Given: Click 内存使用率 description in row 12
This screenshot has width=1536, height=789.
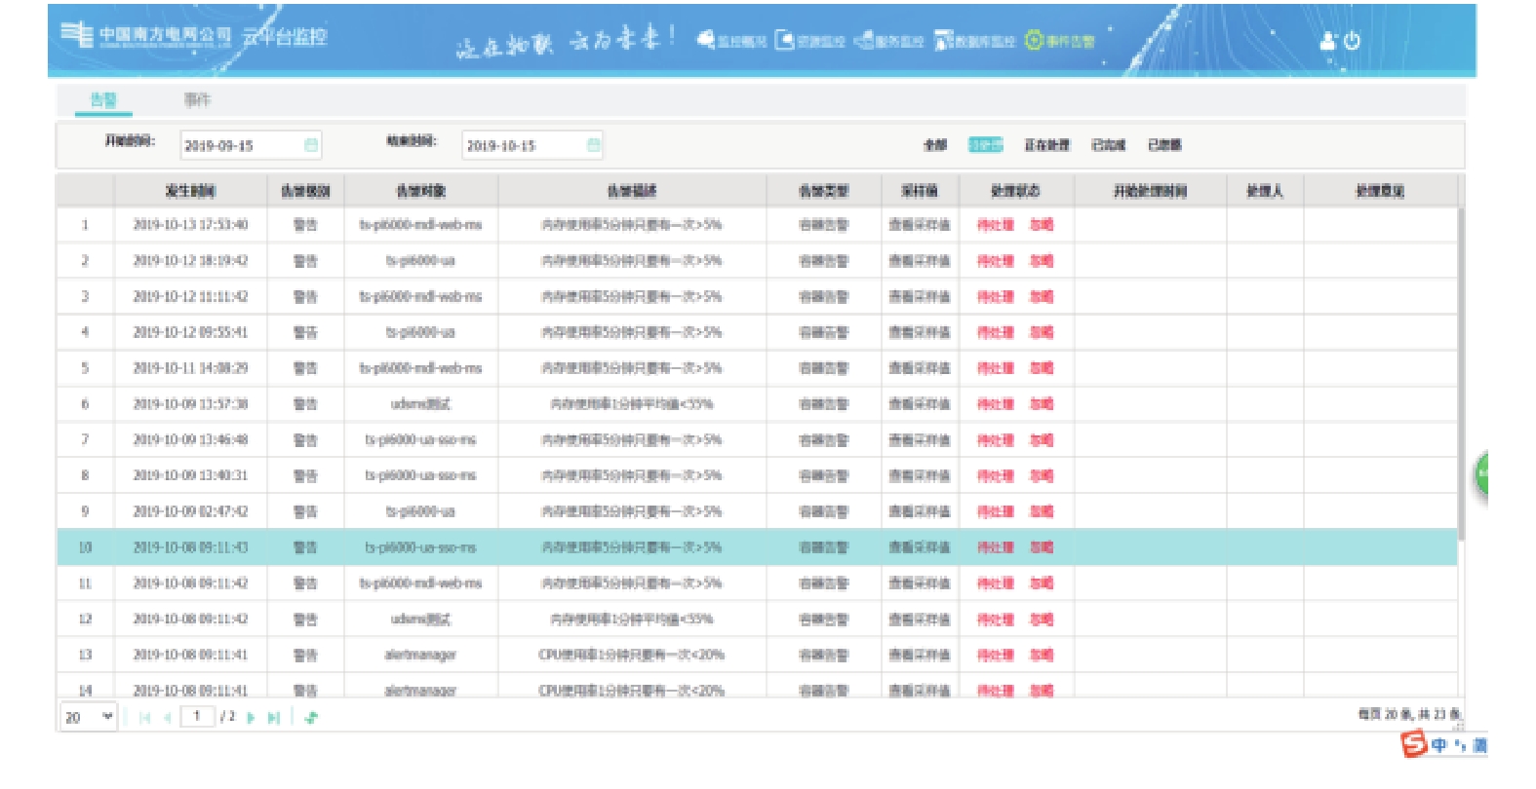Looking at the screenshot, I should (632, 620).
